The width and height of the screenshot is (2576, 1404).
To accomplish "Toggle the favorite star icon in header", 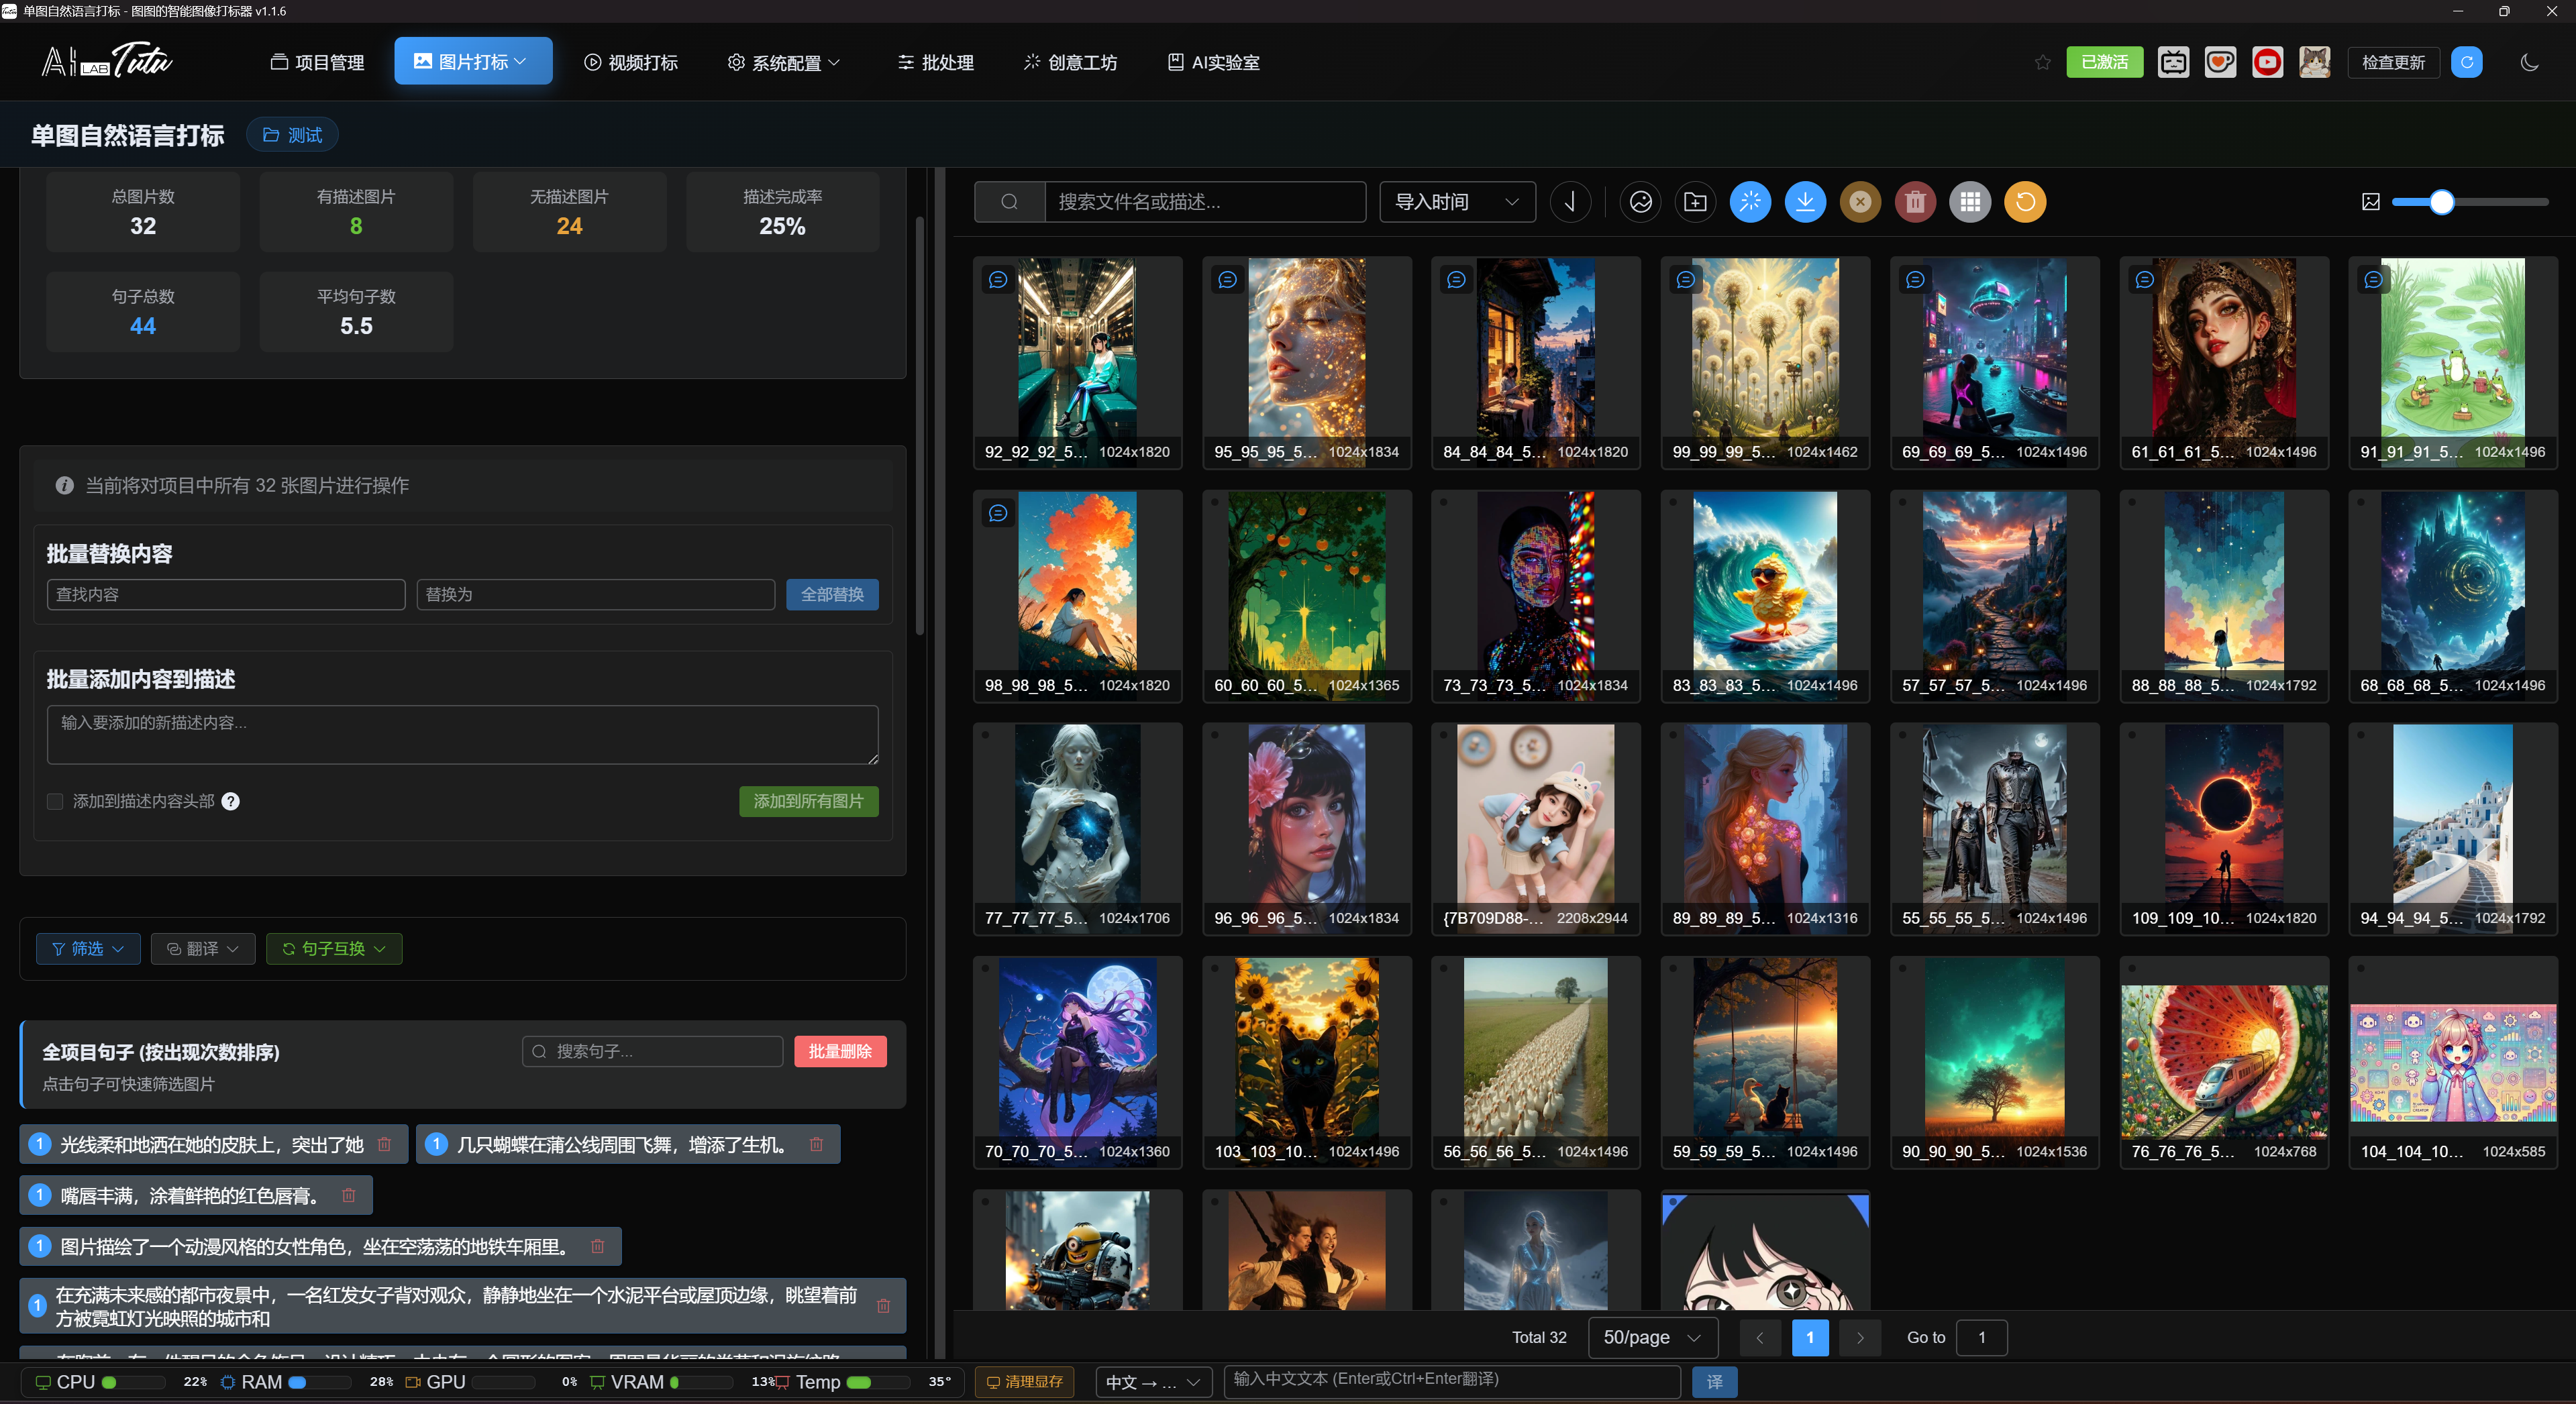I will (2042, 62).
